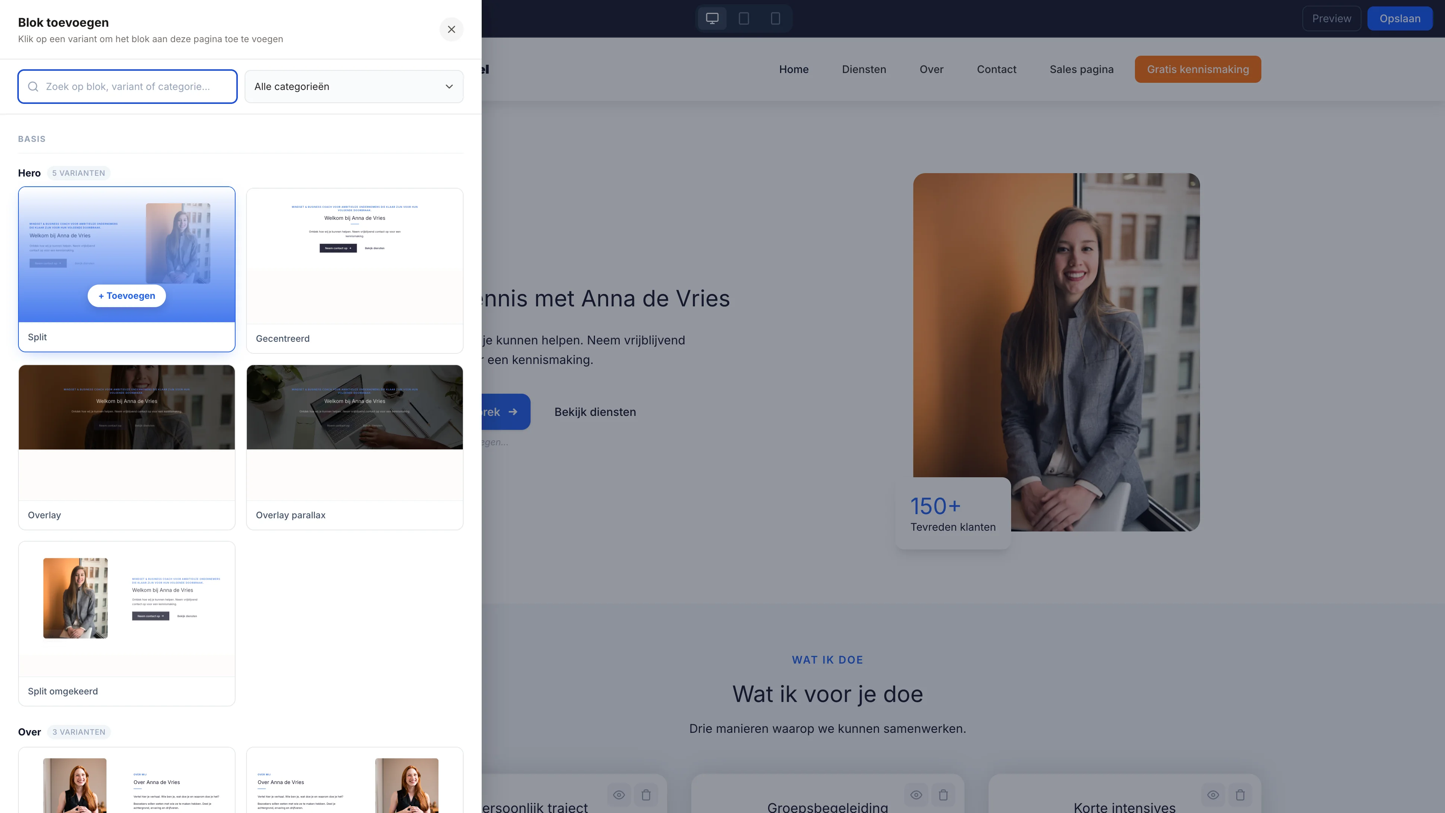Click the Gratis kennismaking button
This screenshot has width=1445, height=813.
coord(1198,69)
